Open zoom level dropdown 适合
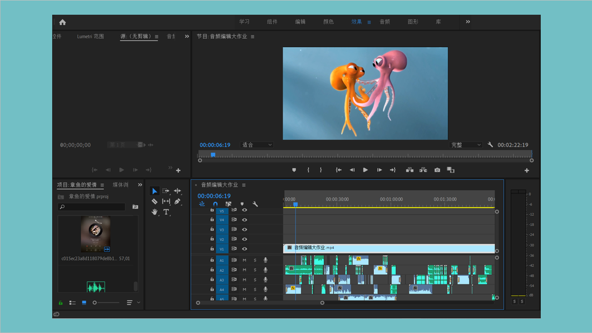 256,145
